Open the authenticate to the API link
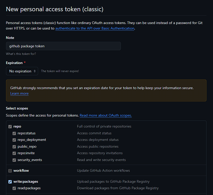 tap(95, 28)
